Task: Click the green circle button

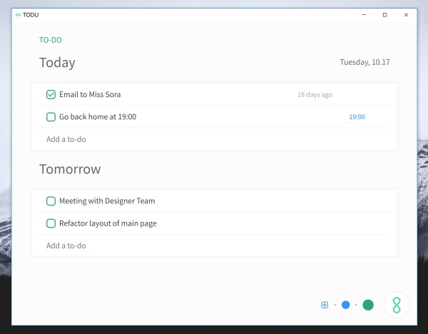Action: pos(368,305)
